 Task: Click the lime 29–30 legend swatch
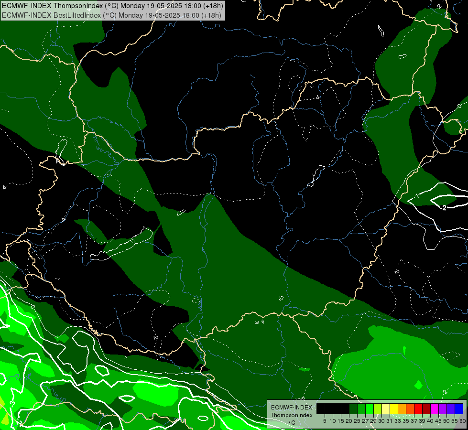[378, 409]
